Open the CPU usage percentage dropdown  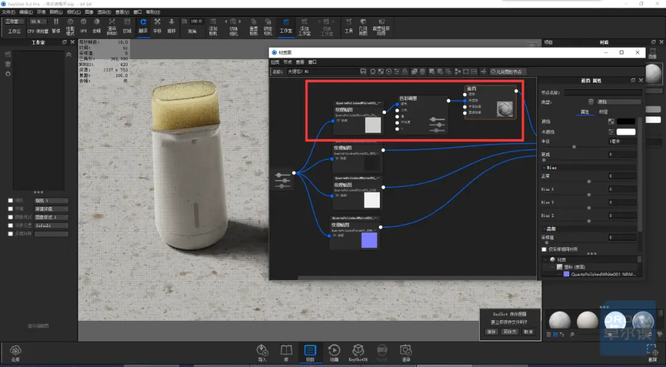pos(38,21)
